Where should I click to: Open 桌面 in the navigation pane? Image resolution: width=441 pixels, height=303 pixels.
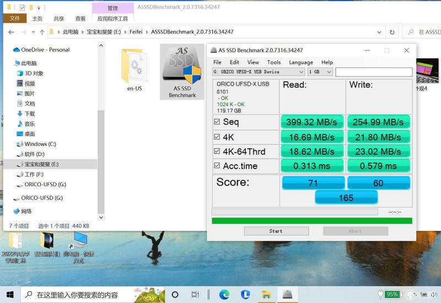[26, 134]
